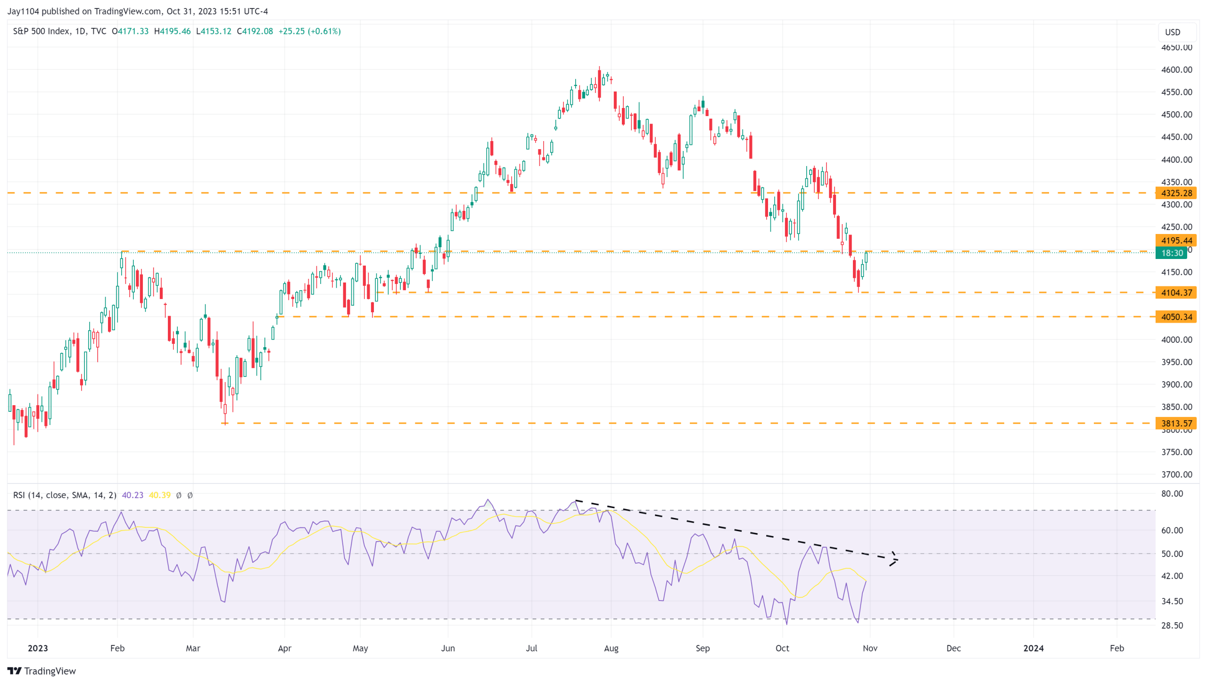
Task: Click the RSI 50.00 axis label
Action: pyautogui.click(x=1172, y=554)
